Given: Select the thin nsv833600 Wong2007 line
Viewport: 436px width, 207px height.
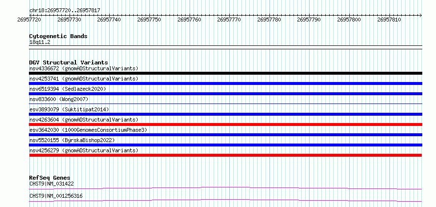Looking at the screenshot, I should [x=225, y=104].
